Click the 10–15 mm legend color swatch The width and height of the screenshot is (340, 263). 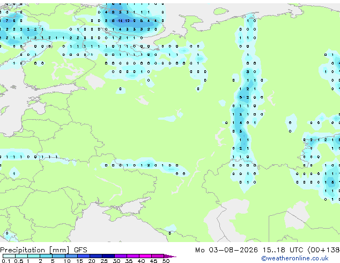coord(71,256)
